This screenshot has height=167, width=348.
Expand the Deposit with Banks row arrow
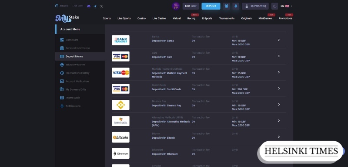point(279,40)
